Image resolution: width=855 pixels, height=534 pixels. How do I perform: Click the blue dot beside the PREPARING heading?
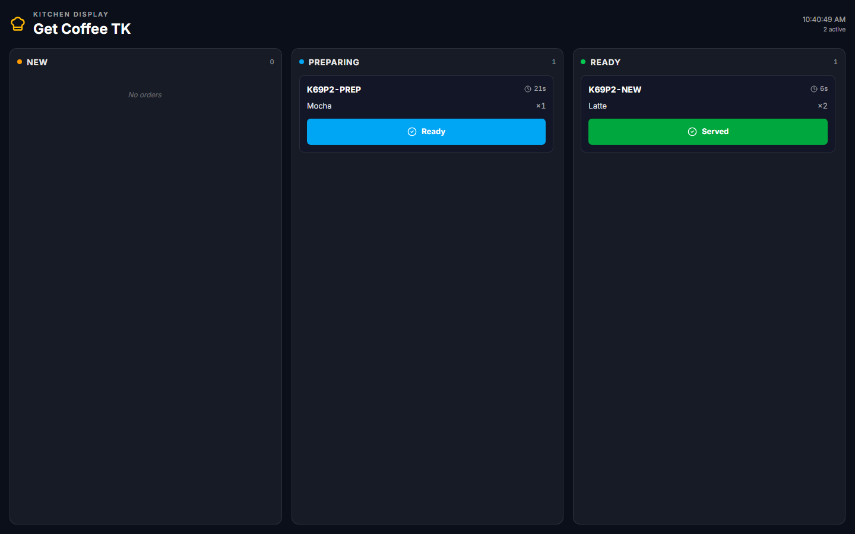point(302,62)
